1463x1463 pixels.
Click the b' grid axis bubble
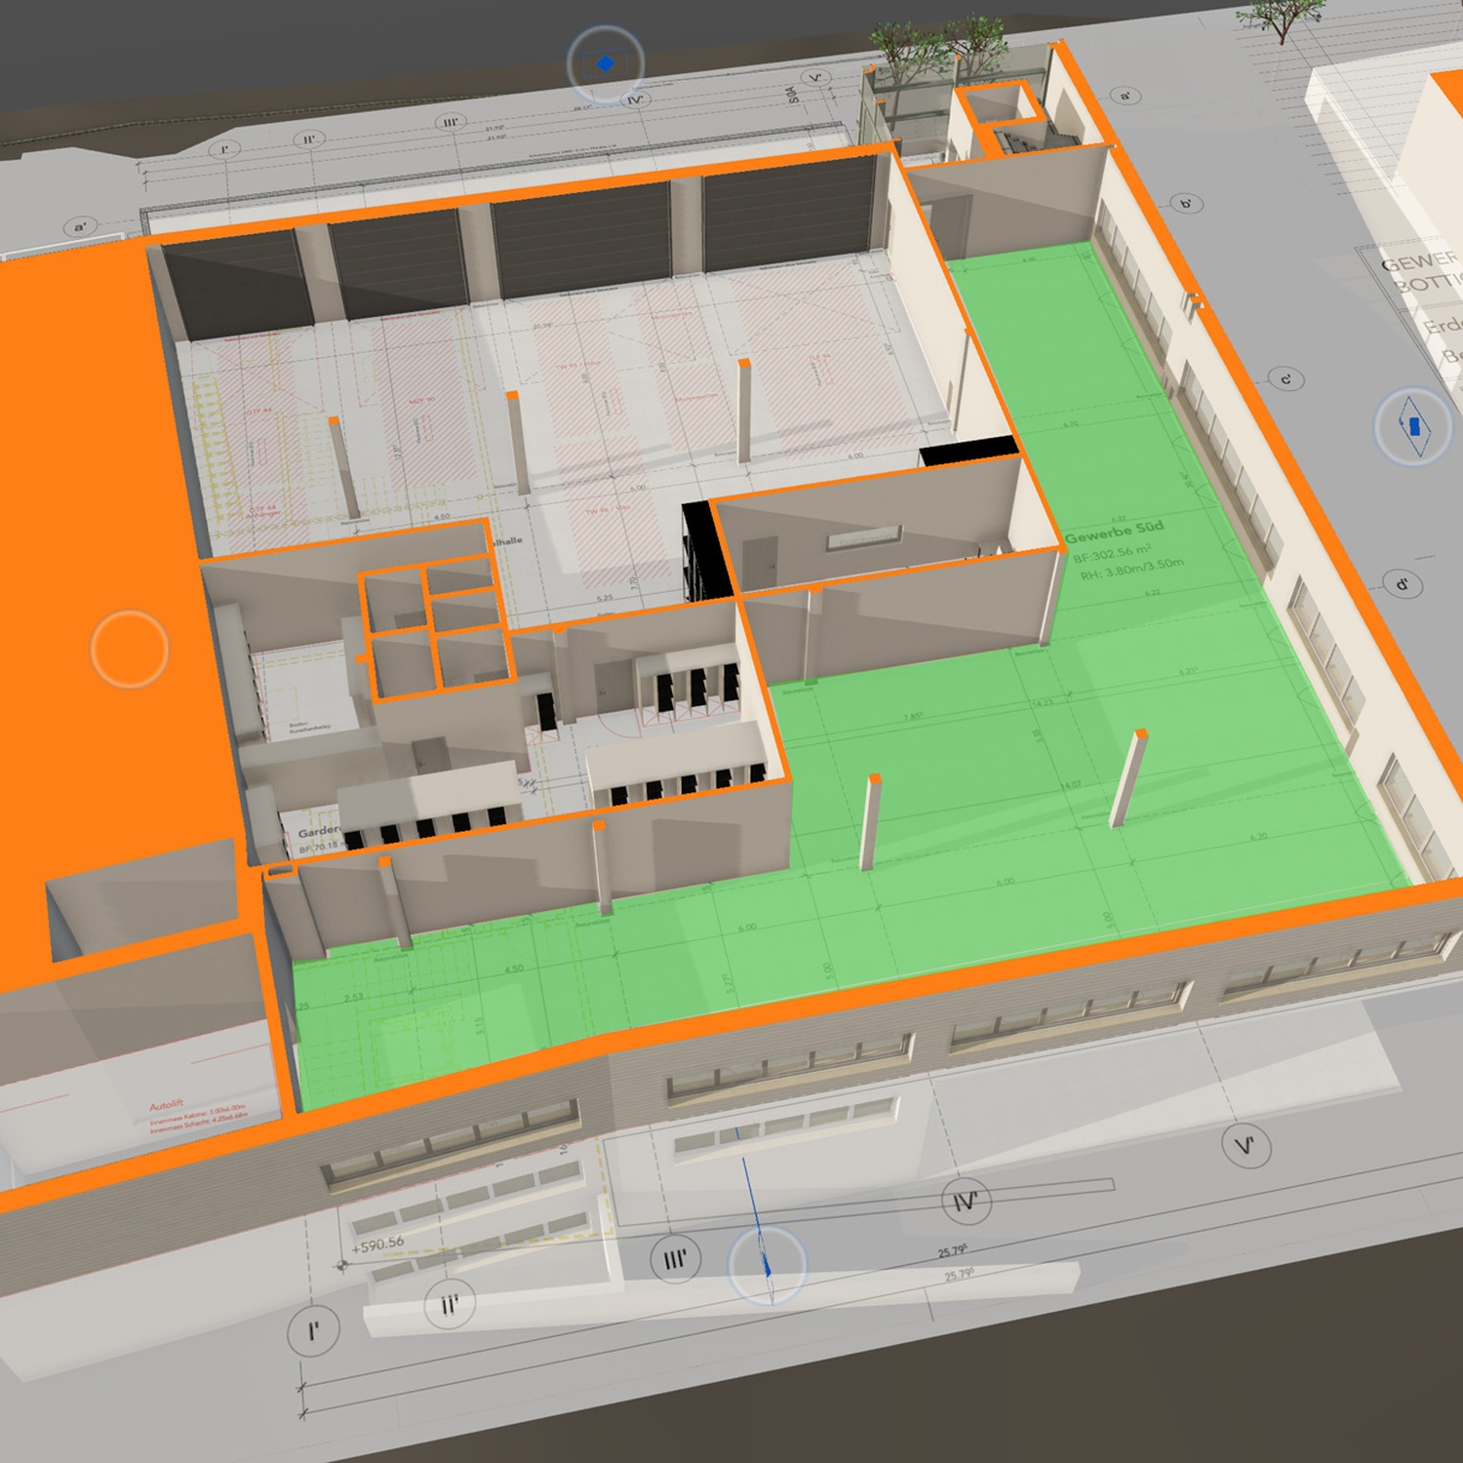tap(1187, 204)
